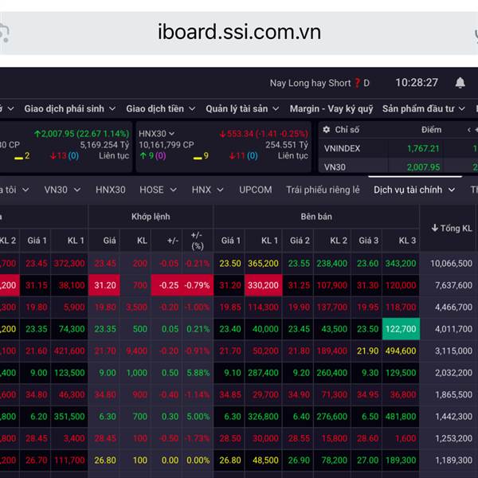Open Giao dịch tiền menu

coord(160,108)
